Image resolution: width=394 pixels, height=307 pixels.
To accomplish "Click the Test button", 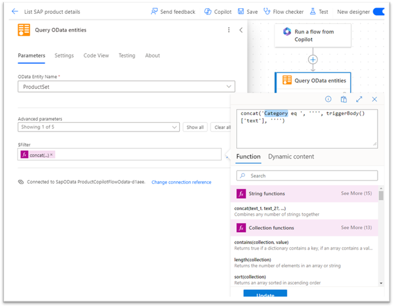I will [x=319, y=11].
